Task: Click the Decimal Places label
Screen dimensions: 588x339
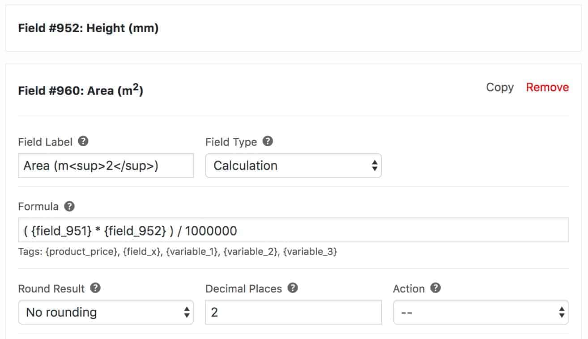Action: [x=244, y=288]
